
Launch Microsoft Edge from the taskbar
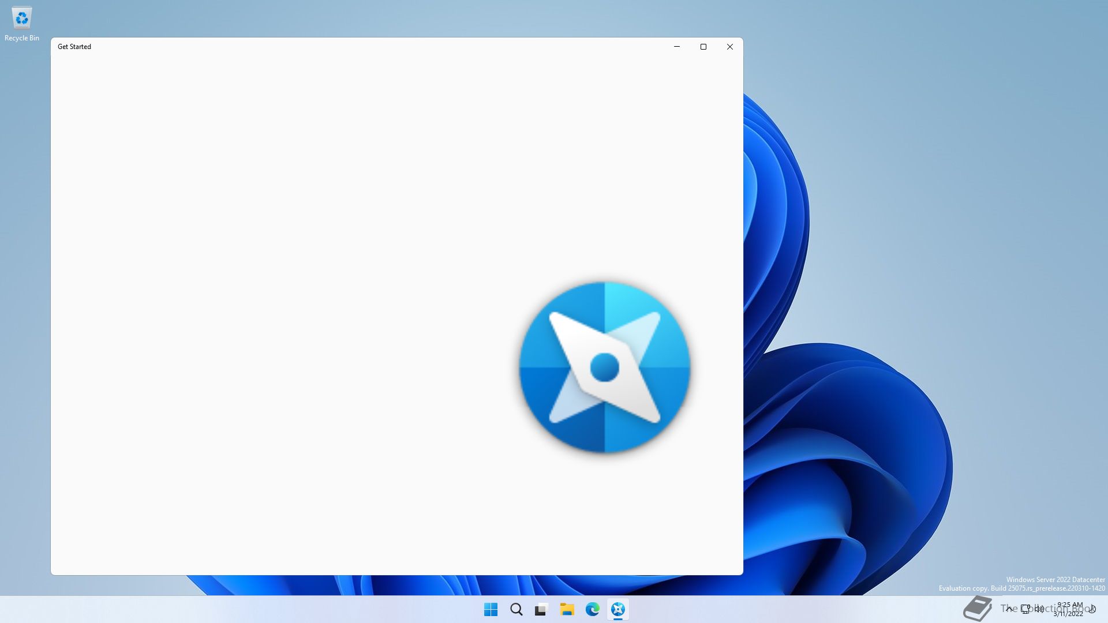[593, 609]
